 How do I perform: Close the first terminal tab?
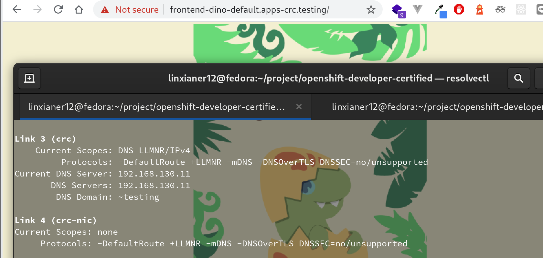(x=299, y=107)
